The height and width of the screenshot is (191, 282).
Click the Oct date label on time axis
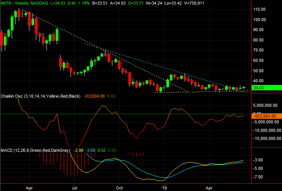pyautogui.click(x=119, y=188)
